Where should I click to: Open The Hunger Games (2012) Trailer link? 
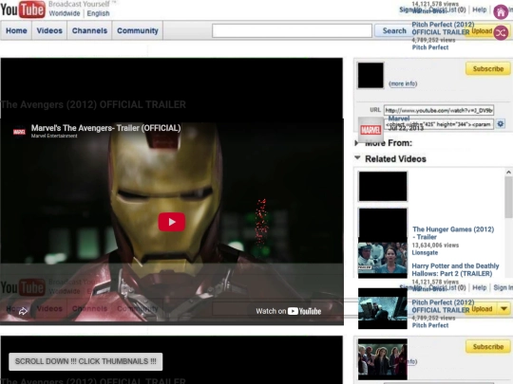453,233
